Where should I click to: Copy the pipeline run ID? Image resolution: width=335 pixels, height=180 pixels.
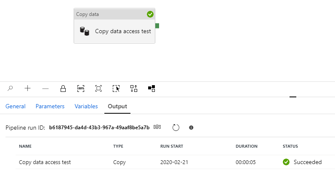pos(157,127)
